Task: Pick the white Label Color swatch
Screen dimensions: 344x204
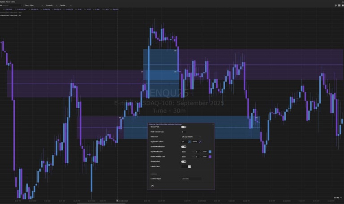Action: pos(189,166)
